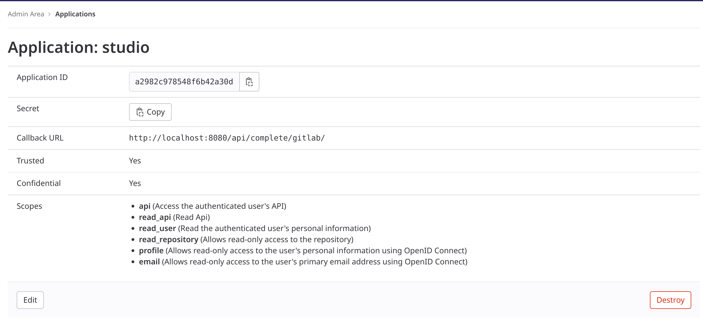Click the 'Scopes' label
This screenshot has width=703, height=324.
click(29, 206)
